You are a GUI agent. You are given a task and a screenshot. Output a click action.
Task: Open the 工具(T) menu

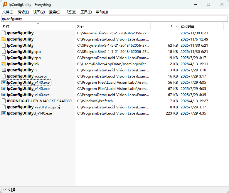tap(86, 12)
